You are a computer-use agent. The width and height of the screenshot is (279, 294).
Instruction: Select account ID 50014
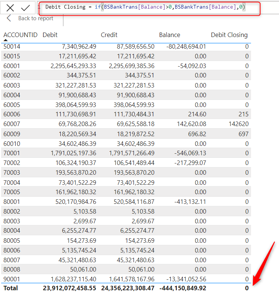(12, 46)
